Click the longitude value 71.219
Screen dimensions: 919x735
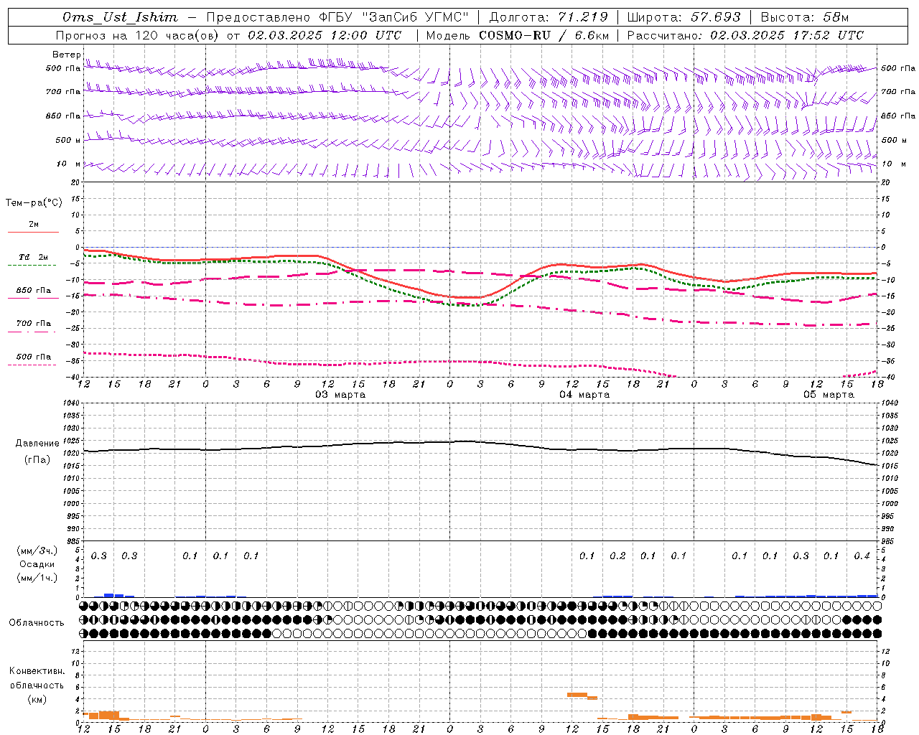pyautogui.click(x=583, y=17)
